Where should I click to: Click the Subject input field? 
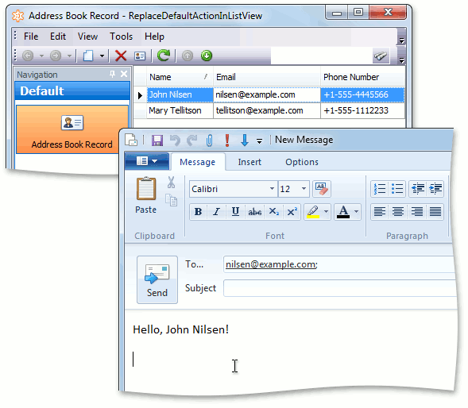click(x=340, y=288)
